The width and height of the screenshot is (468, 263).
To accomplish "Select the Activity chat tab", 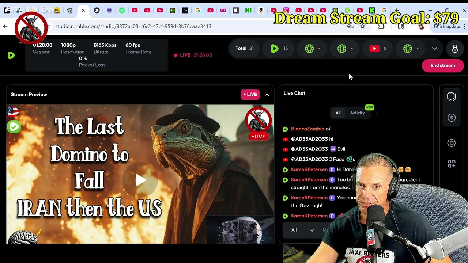I will coord(357,113).
